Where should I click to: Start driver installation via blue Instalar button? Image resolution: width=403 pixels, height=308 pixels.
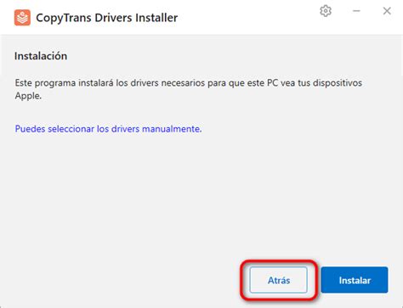(355, 280)
